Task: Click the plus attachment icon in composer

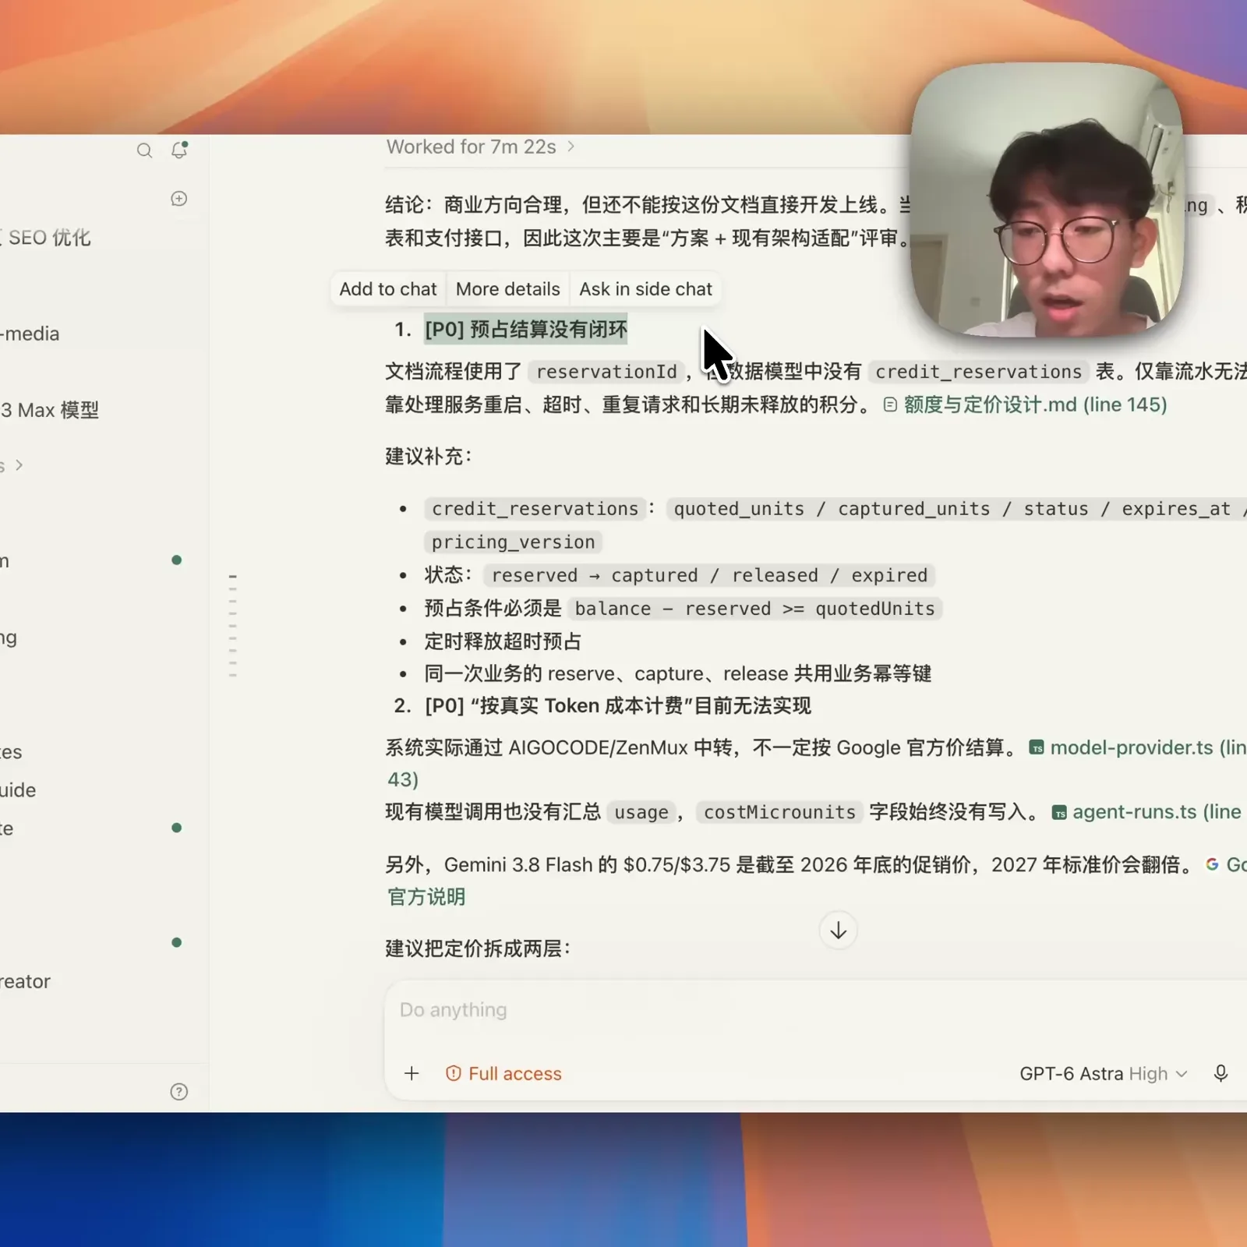Action: [x=412, y=1073]
